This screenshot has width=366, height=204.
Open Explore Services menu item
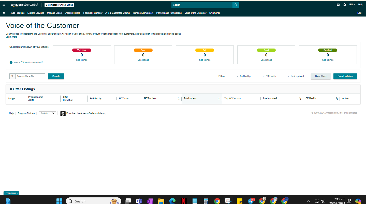click(36, 13)
